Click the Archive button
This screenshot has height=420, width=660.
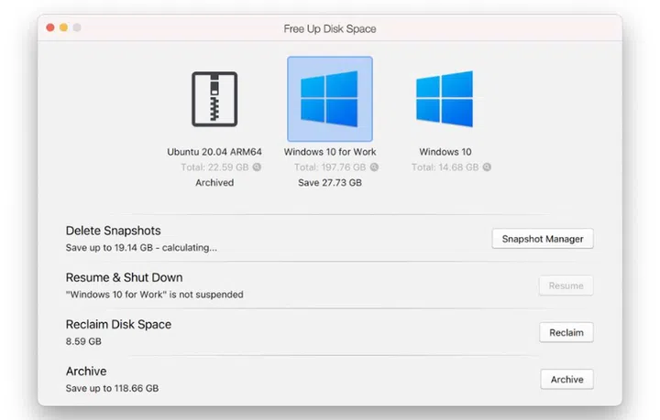567,379
